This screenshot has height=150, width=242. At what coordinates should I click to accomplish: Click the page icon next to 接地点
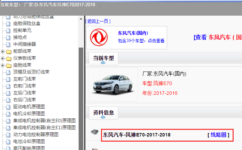[8, 37]
